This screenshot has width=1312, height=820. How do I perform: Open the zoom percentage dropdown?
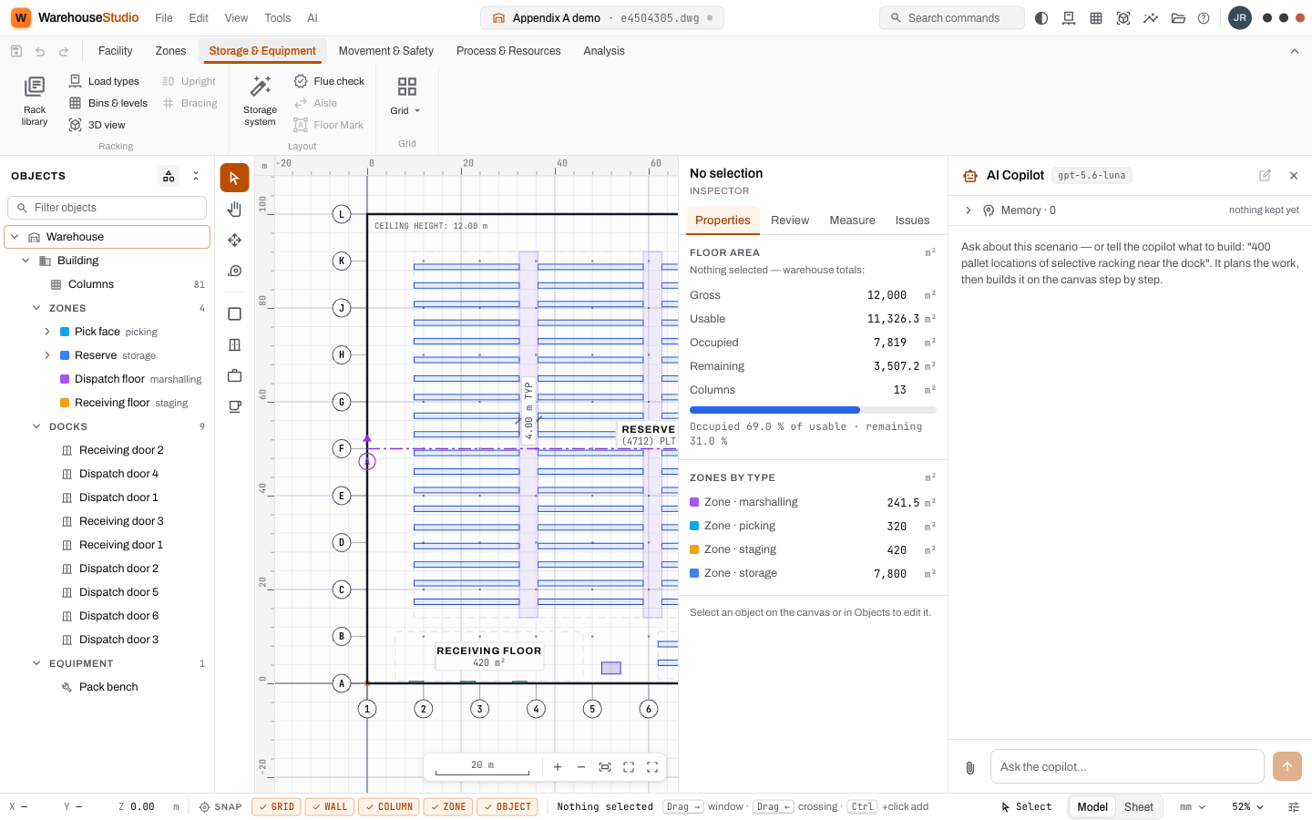tap(1248, 807)
